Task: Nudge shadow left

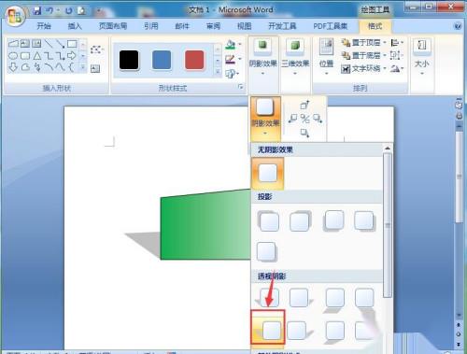Action: tap(292, 119)
